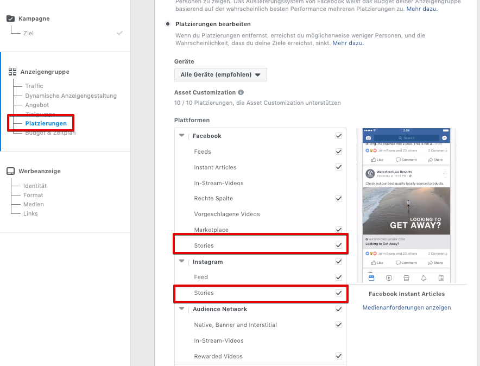Toggle the Instagram Feed checkbox

339,277
